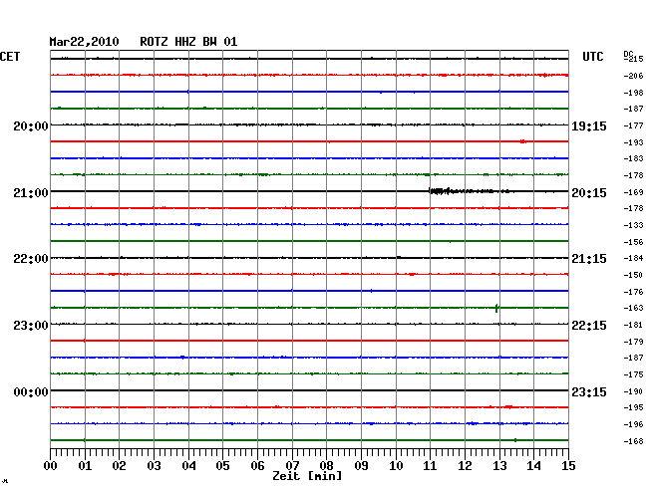Image resolution: width=648 pixels, height=492 pixels.
Task: Click the "21:15" UTC time label
Action: (589, 259)
